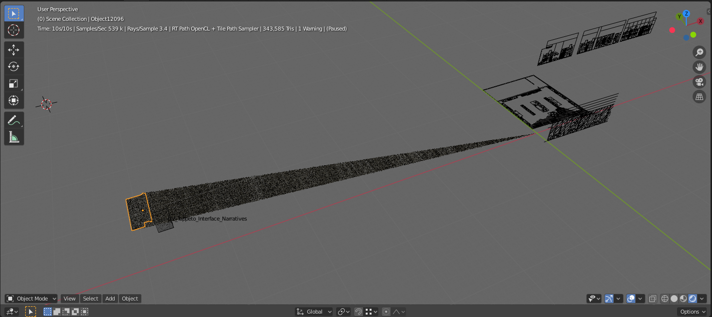The width and height of the screenshot is (712, 317).
Task: Activate the Rotate tool
Action: pyautogui.click(x=14, y=66)
